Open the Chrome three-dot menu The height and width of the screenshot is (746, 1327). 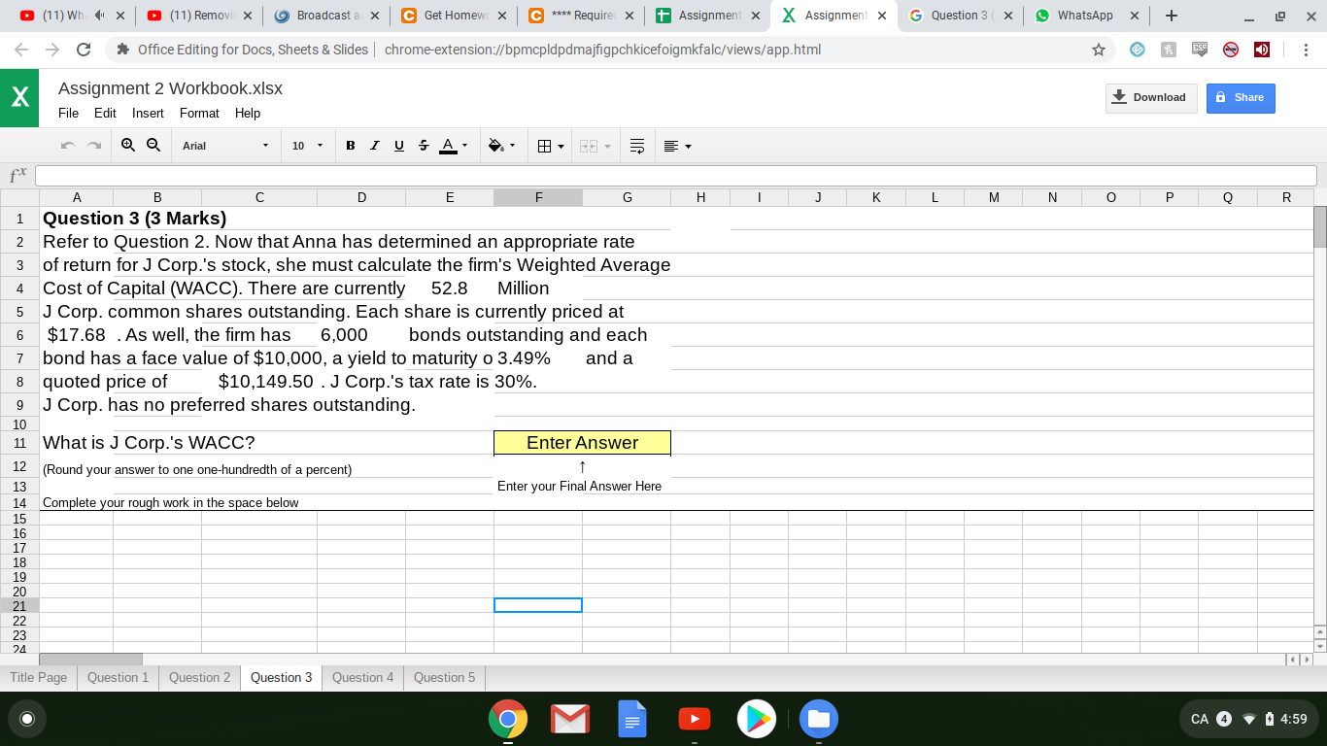(1307, 50)
